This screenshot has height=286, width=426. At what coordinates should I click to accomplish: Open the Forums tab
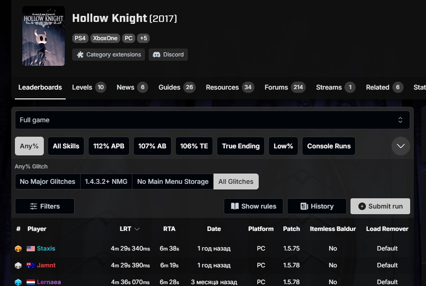(x=285, y=87)
